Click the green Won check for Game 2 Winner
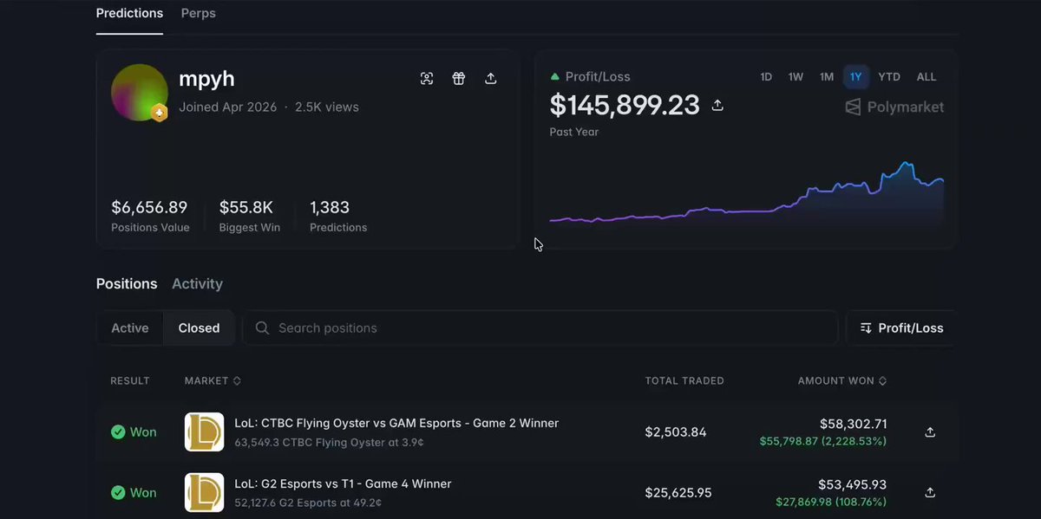The width and height of the screenshot is (1041, 519). pyautogui.click(x=118, y=431)
